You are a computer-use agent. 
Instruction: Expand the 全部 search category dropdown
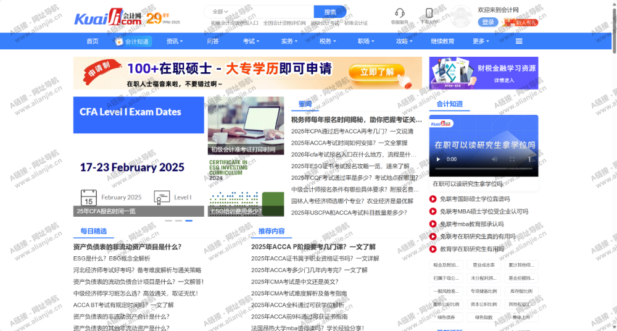[x=220, y=12]
